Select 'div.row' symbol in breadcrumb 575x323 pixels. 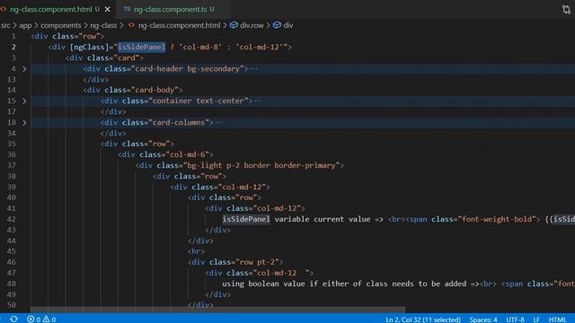point(252,25)
